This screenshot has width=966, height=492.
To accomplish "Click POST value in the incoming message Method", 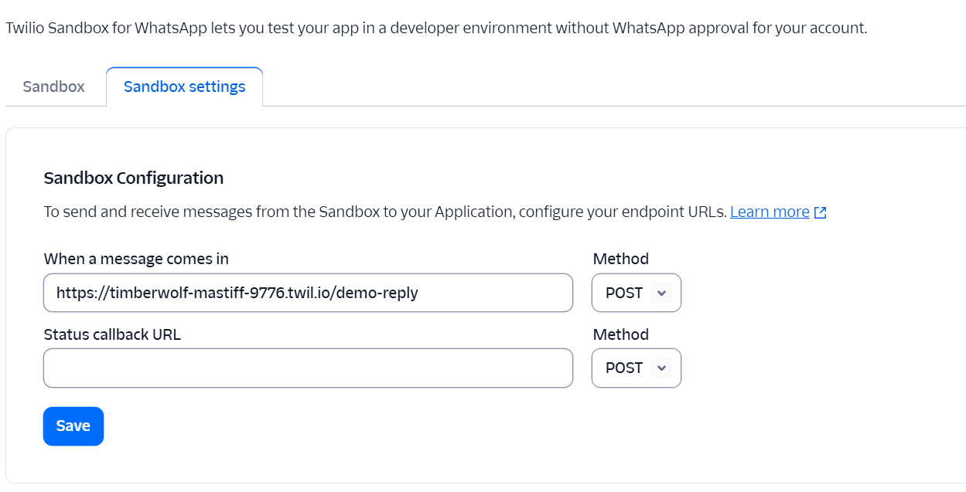I will (x=624, y=293).
